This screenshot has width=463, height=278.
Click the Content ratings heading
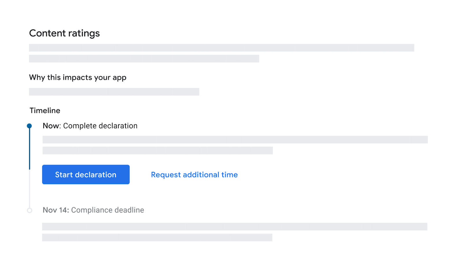point(65,33)
